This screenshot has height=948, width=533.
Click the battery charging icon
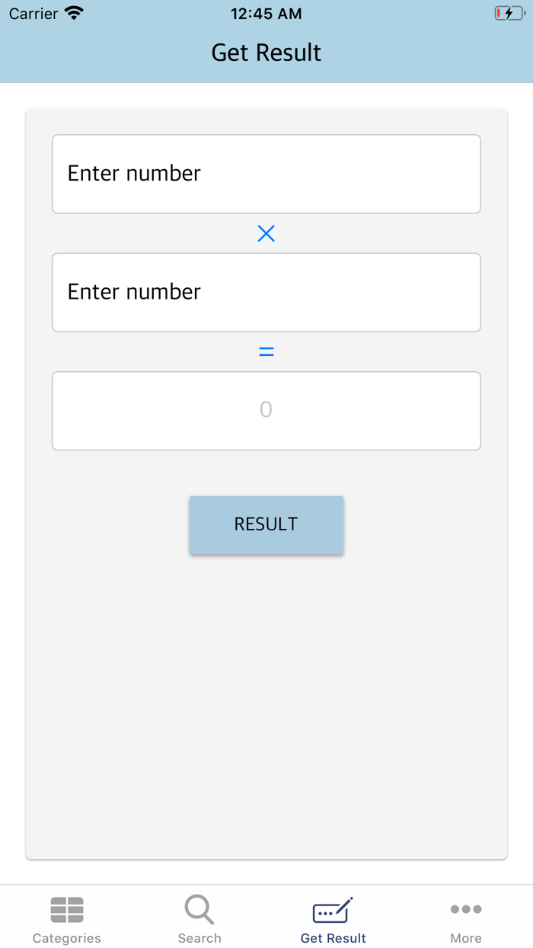click(x=509, y=14)
